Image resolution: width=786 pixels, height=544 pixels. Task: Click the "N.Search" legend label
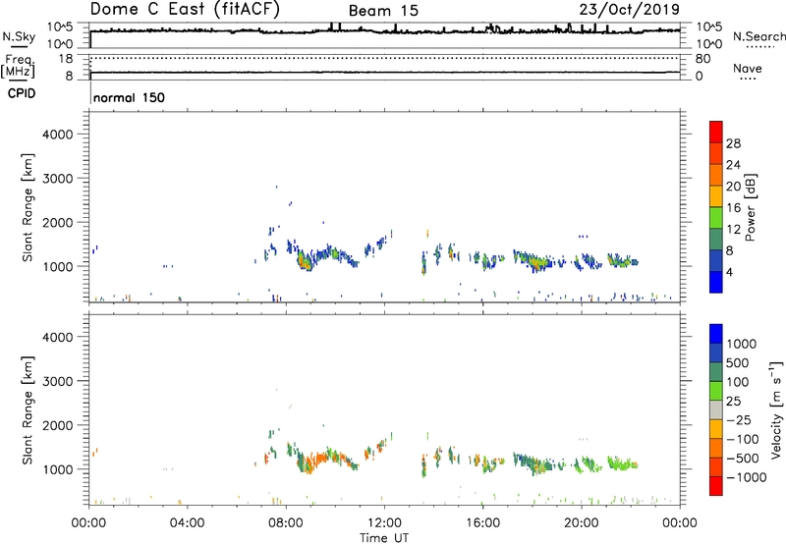pyautogui.click(x=759, y=36)
